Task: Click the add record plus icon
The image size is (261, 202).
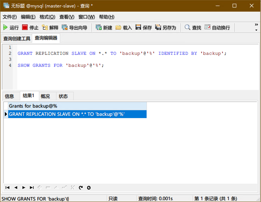Action: click(40, 188)
